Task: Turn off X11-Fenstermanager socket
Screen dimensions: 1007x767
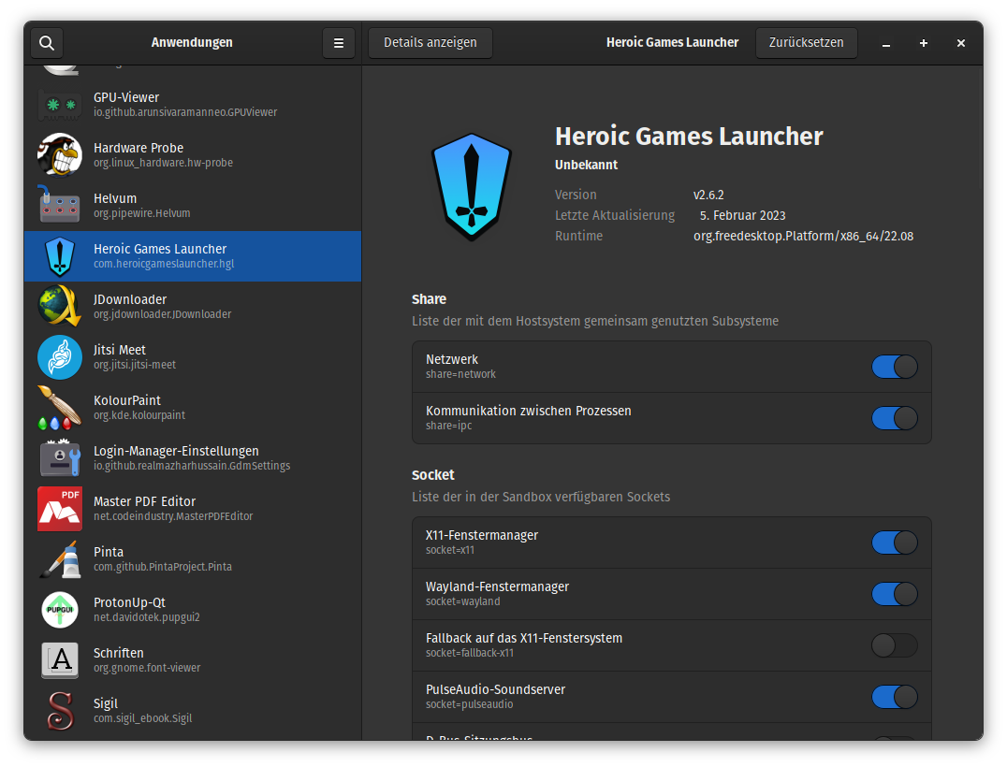Action: click(894, 543)
